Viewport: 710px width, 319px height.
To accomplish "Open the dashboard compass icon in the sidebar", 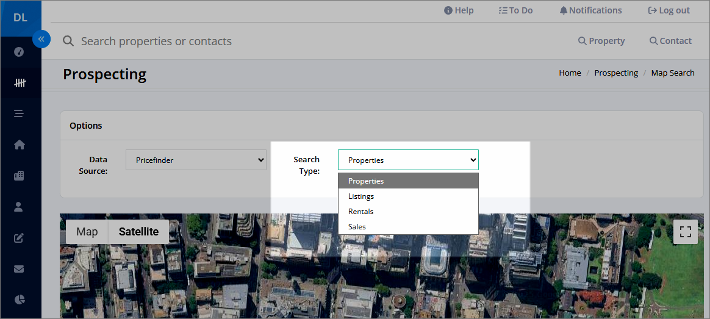I will click(19, 52).
